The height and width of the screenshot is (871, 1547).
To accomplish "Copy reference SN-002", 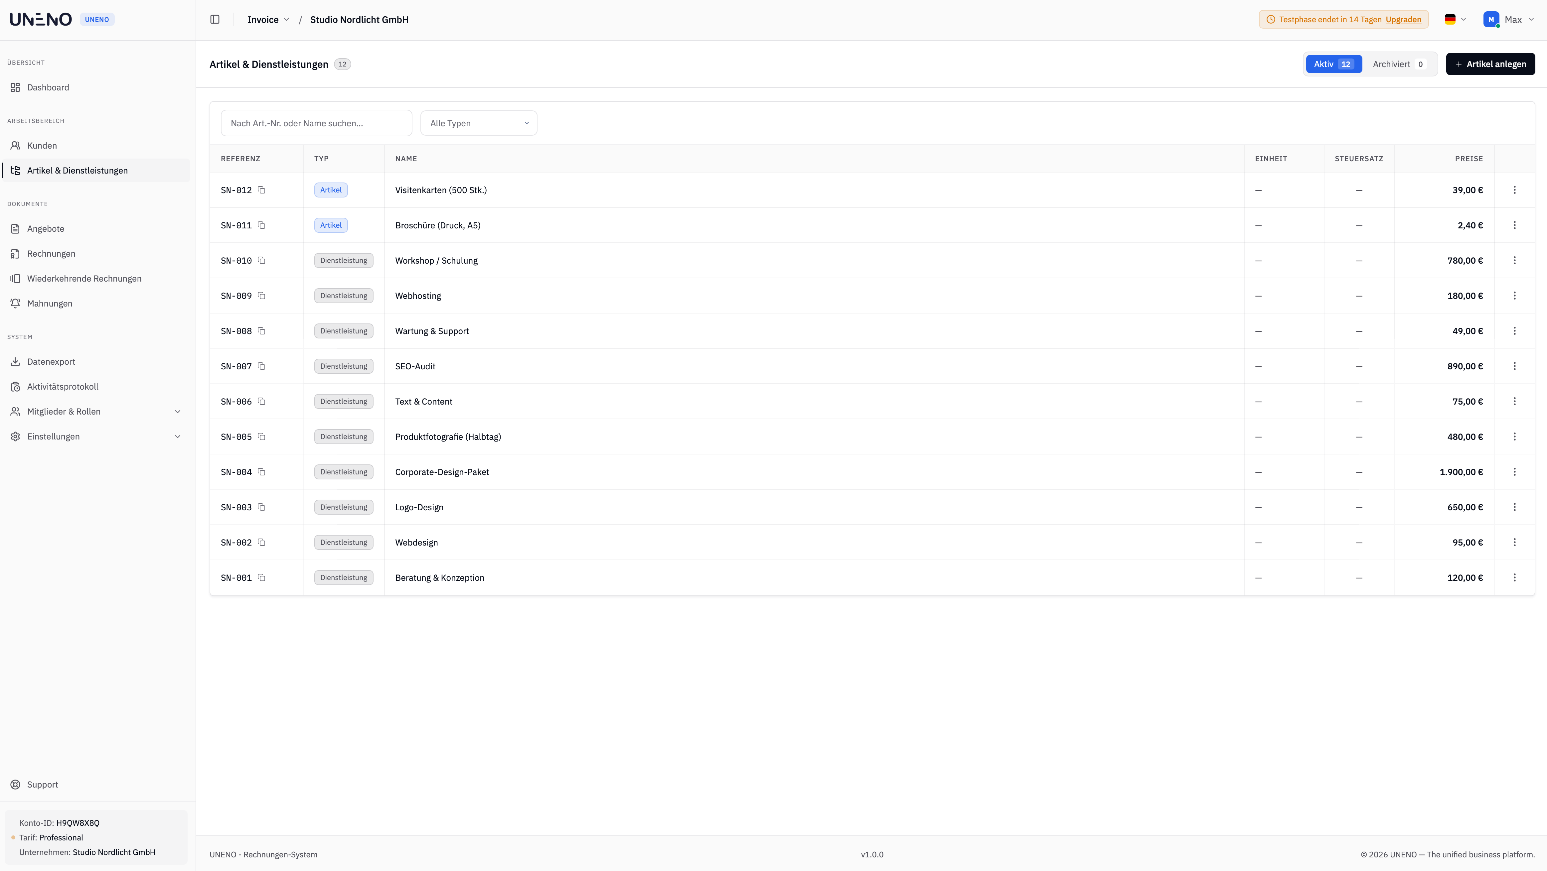I will (x=261, y=542).
